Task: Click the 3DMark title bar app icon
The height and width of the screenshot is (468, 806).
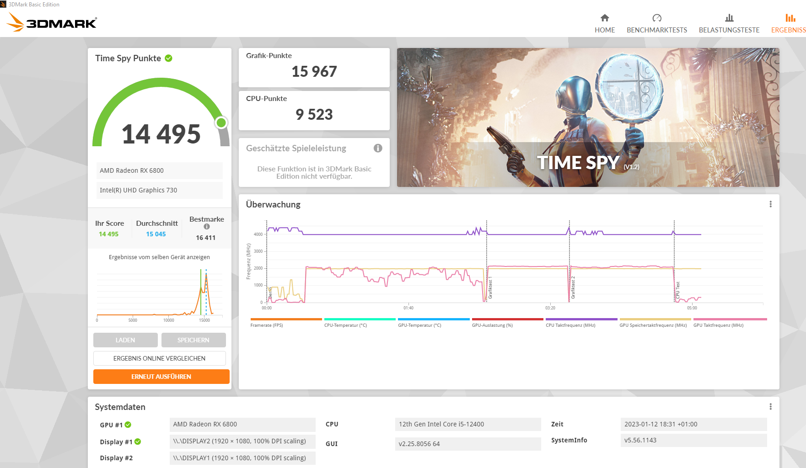Action: coord(3,4)
